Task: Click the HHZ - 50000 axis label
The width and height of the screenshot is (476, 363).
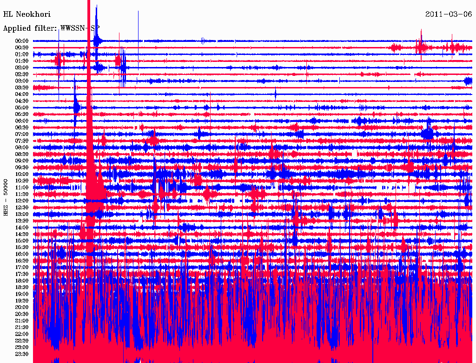Action: [x=6, y=198]
